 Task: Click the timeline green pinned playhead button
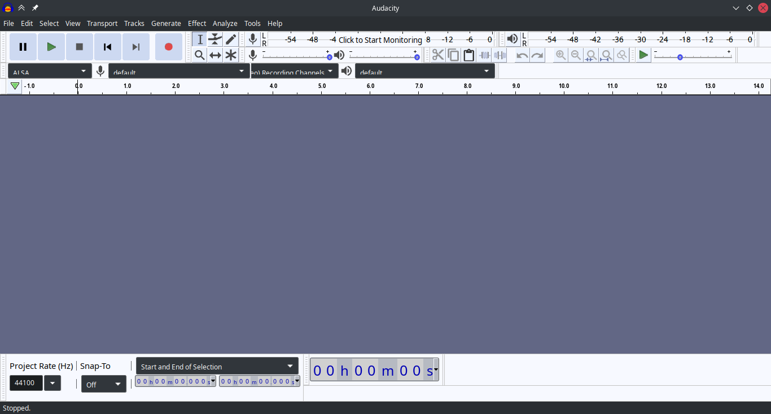(15, 86)
